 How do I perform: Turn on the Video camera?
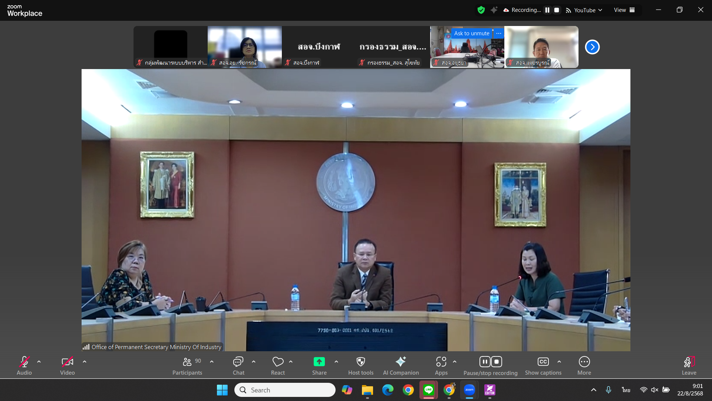[x=67, y=362]
